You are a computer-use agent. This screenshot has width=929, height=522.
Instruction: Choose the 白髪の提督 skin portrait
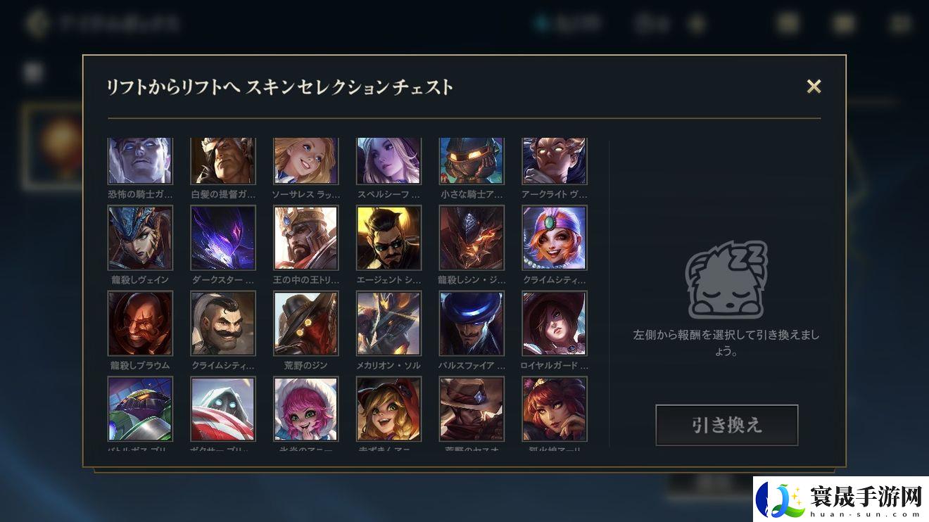[x=223, y=161]
